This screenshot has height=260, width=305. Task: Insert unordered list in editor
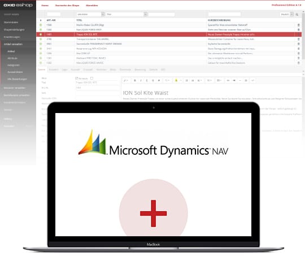(x=186, y=80)
